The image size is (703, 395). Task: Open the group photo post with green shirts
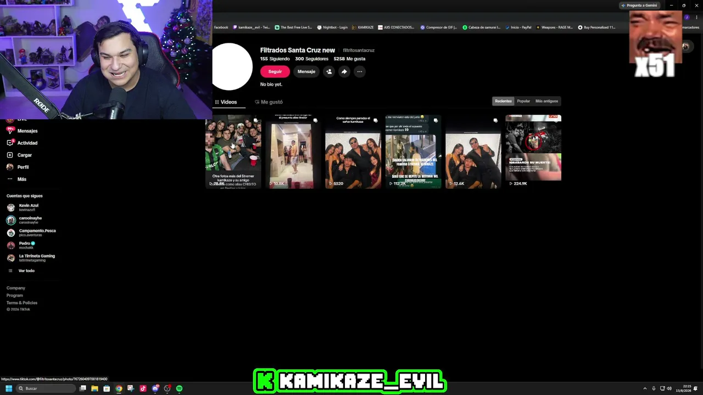coord(233,151)
